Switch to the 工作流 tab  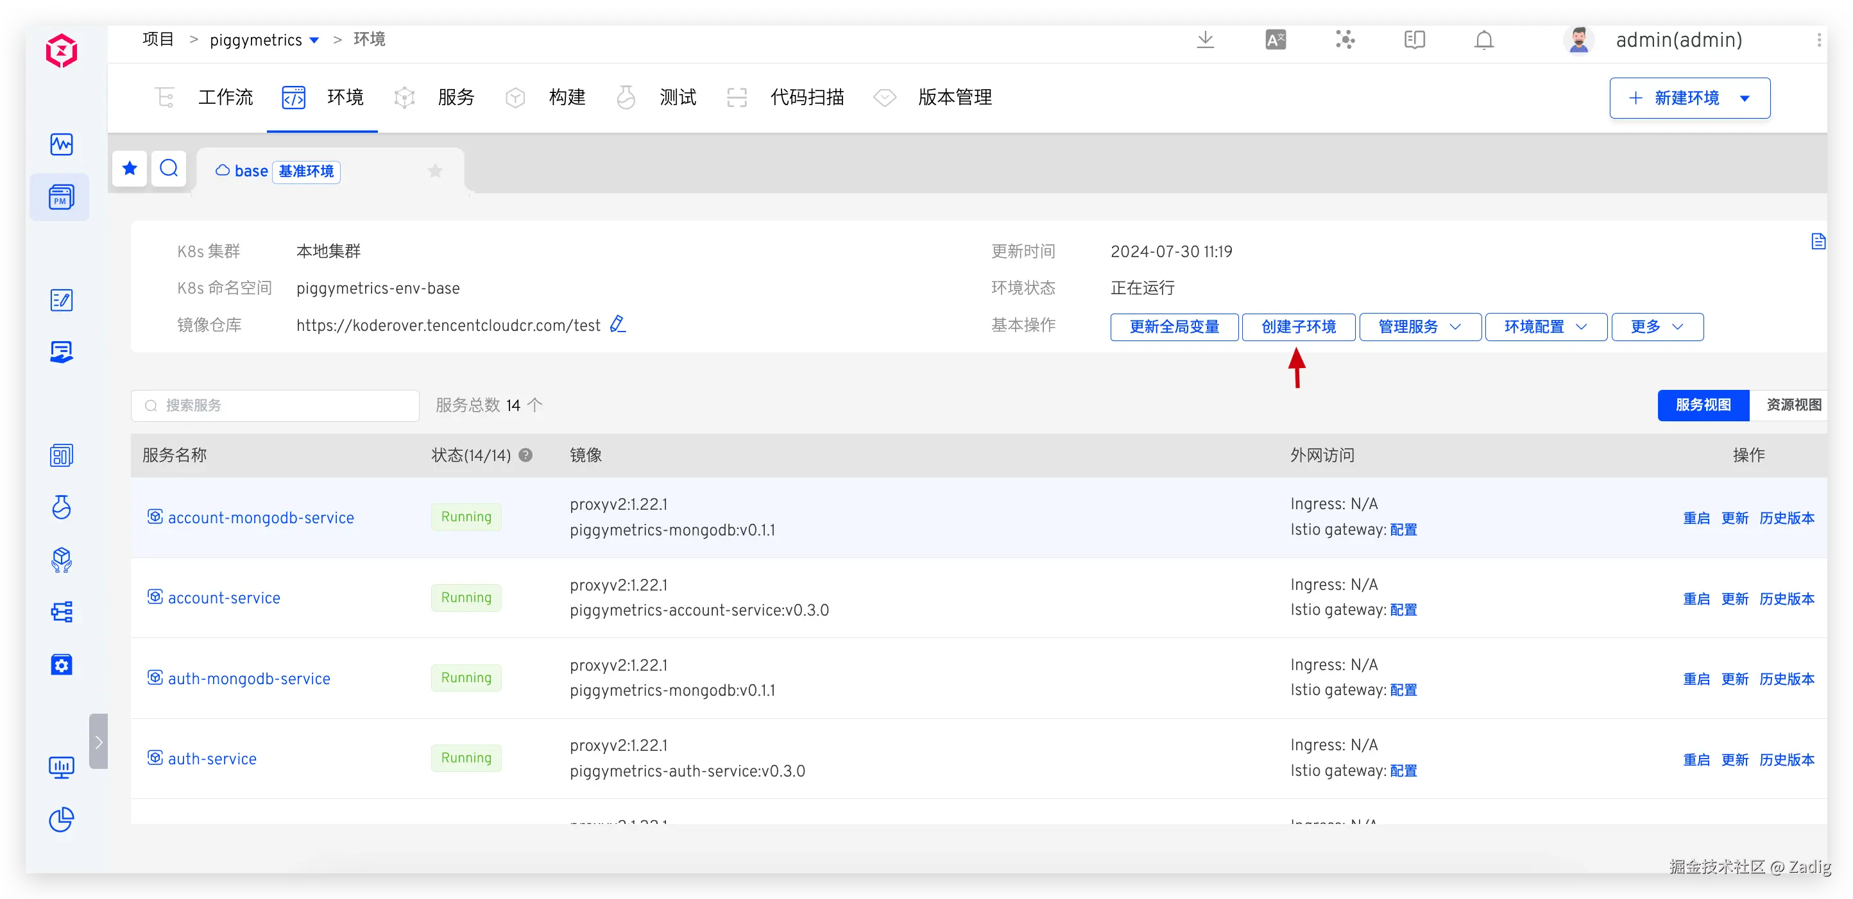225,97
